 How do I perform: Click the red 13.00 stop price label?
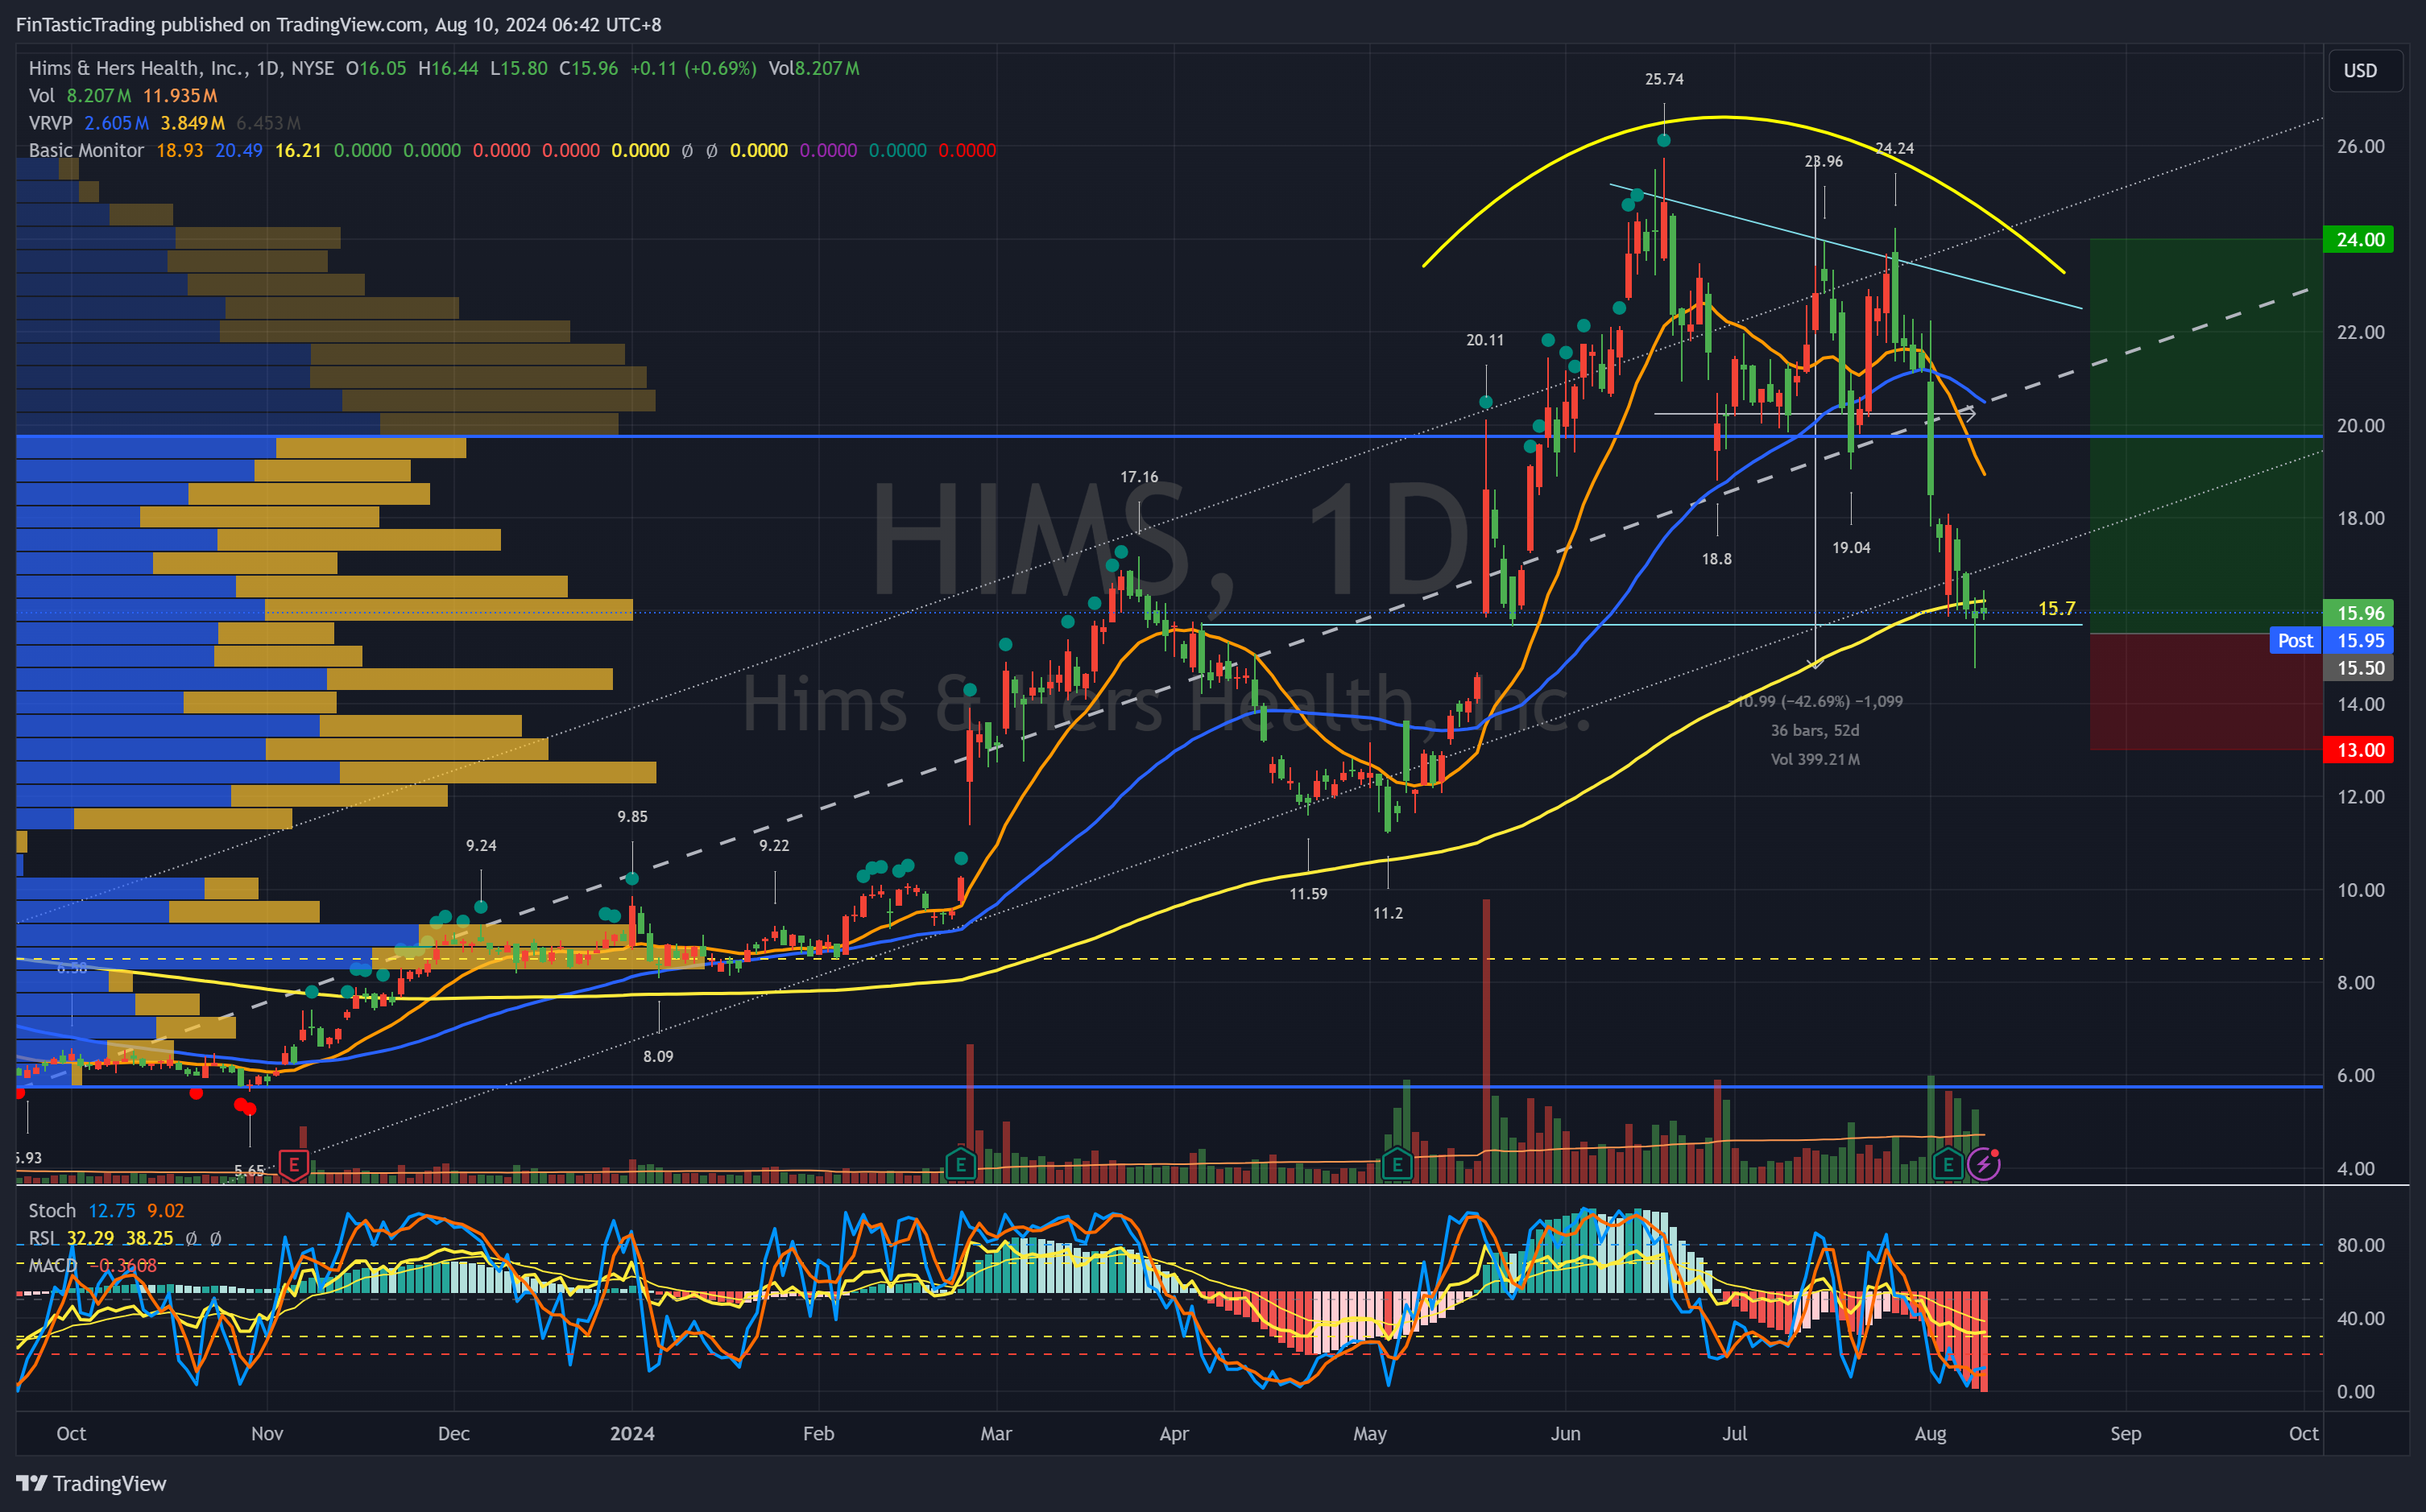(x=2359, y=750)
